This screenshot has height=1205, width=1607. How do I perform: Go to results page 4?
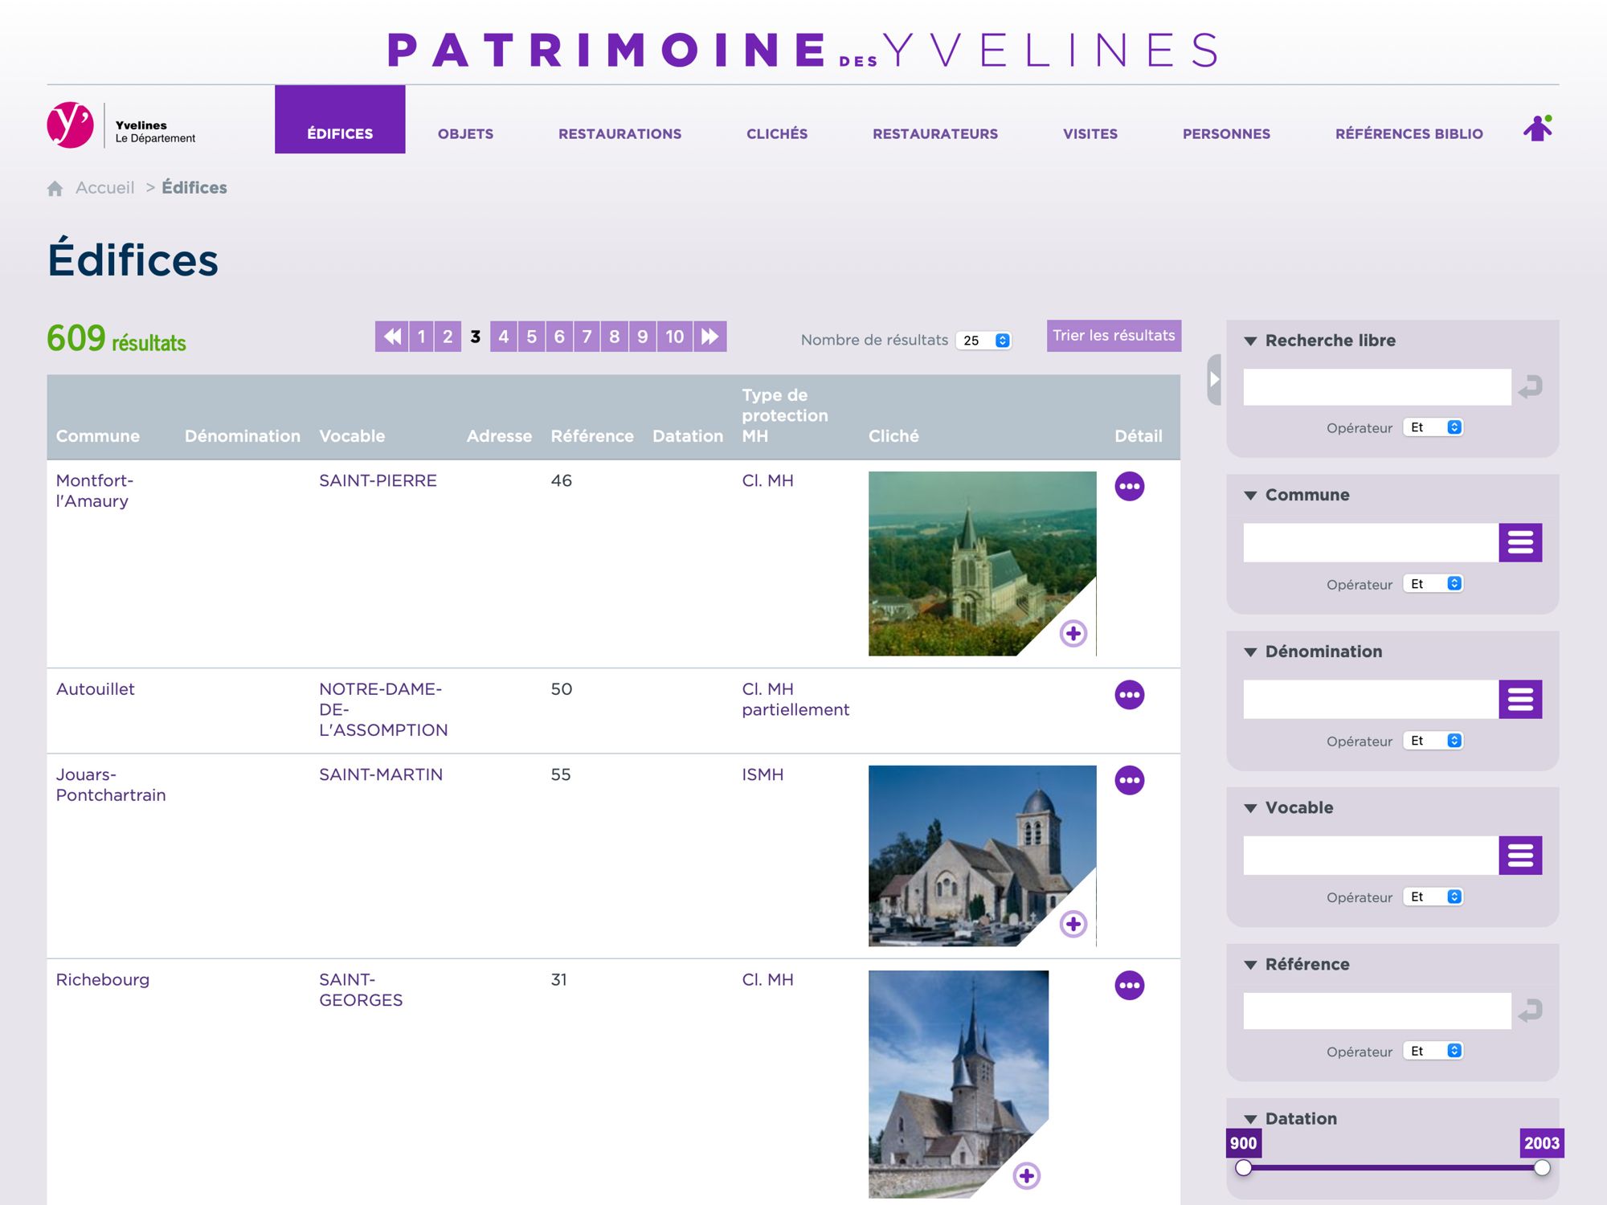503,337
